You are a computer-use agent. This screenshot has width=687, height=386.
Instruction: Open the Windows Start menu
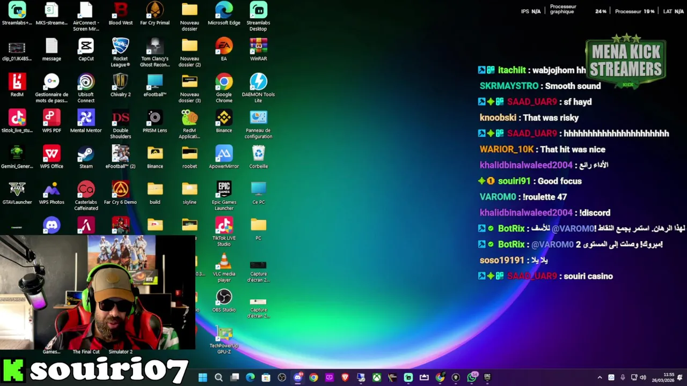pos(203,377)
